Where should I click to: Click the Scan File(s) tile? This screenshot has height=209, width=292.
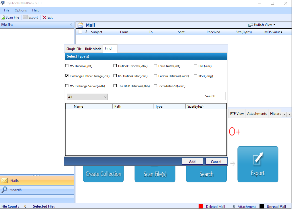(x=155, y=174)
